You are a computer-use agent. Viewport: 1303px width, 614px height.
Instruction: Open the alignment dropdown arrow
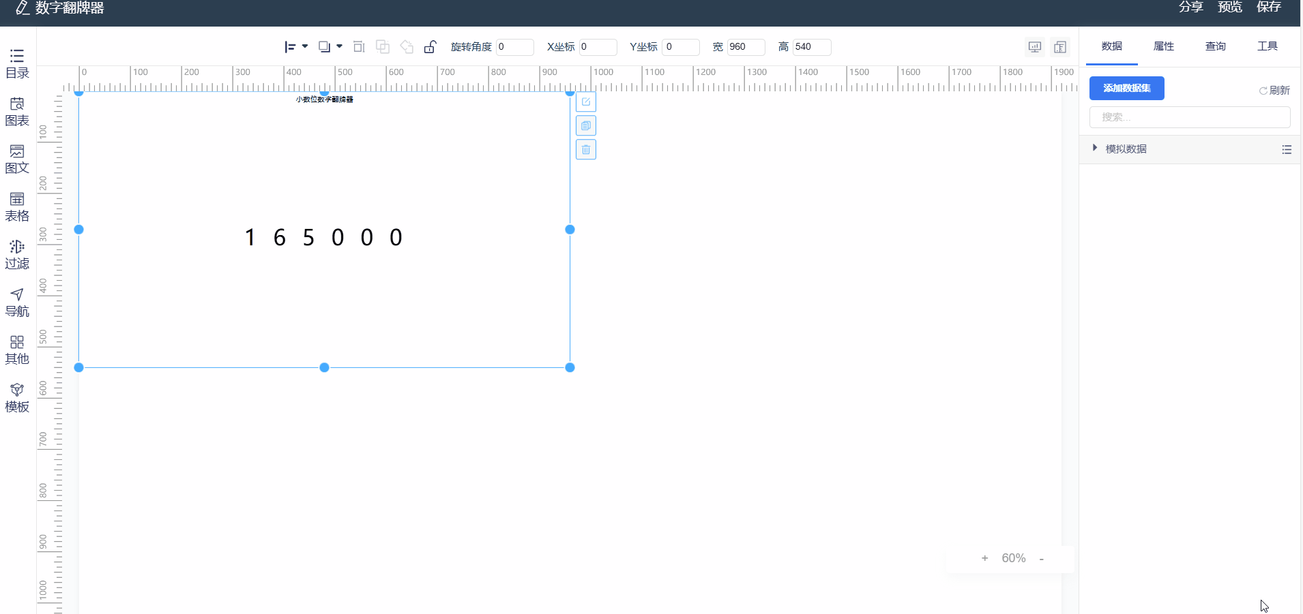[305, 46]
